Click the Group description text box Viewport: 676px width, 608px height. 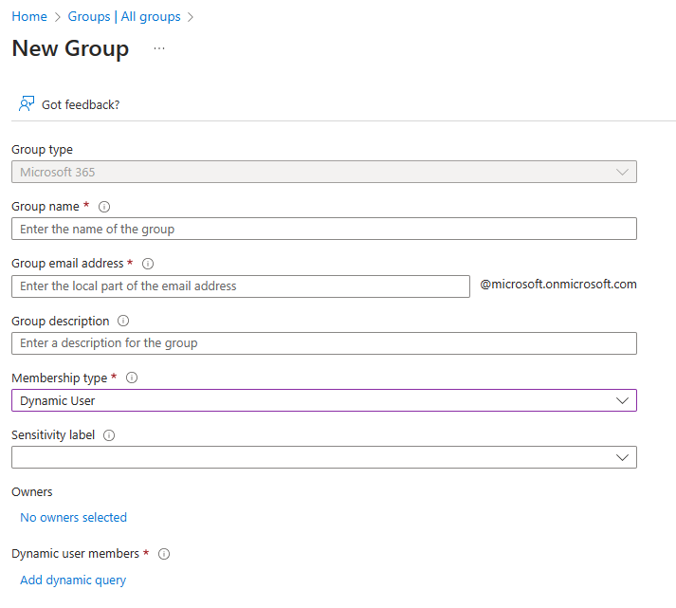[323, 343]
